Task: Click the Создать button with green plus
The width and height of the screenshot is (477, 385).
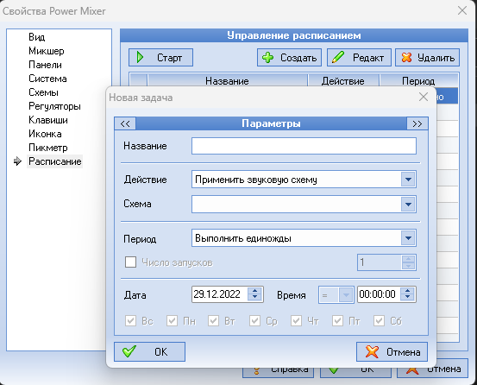Action: [289, 58]
